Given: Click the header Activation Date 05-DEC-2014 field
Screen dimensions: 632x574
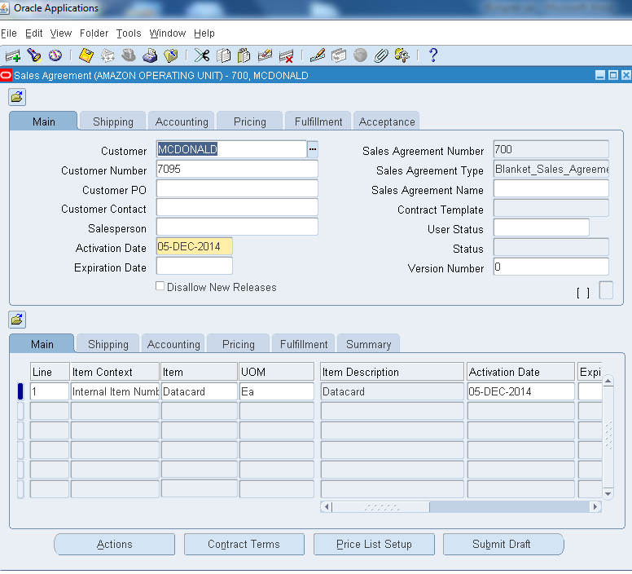Looking at the screenshot, I should point(195,246).
